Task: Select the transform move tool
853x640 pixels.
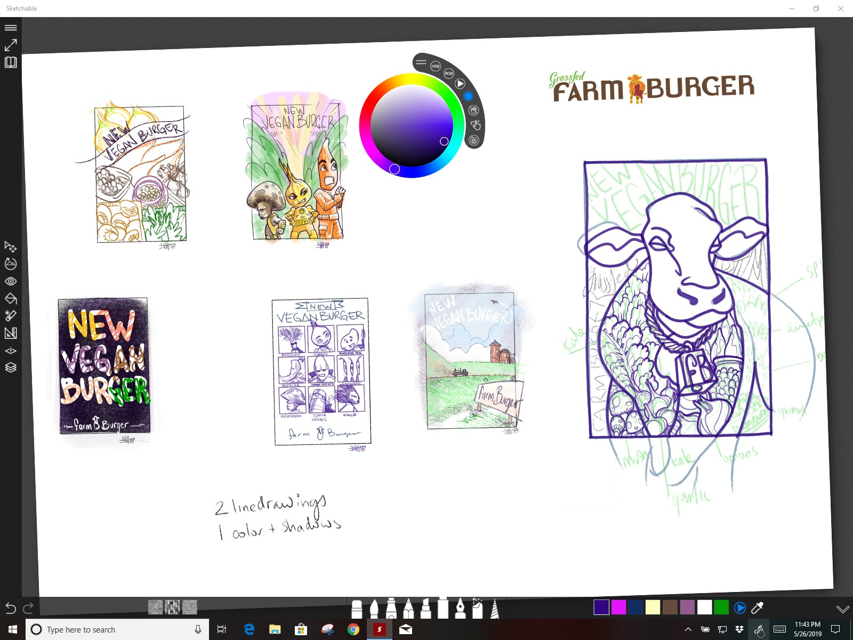Action: (x=11, y=246)
